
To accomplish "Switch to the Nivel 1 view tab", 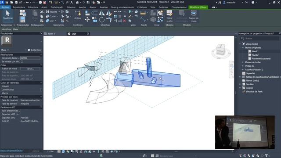I will [x=52, y=34].
